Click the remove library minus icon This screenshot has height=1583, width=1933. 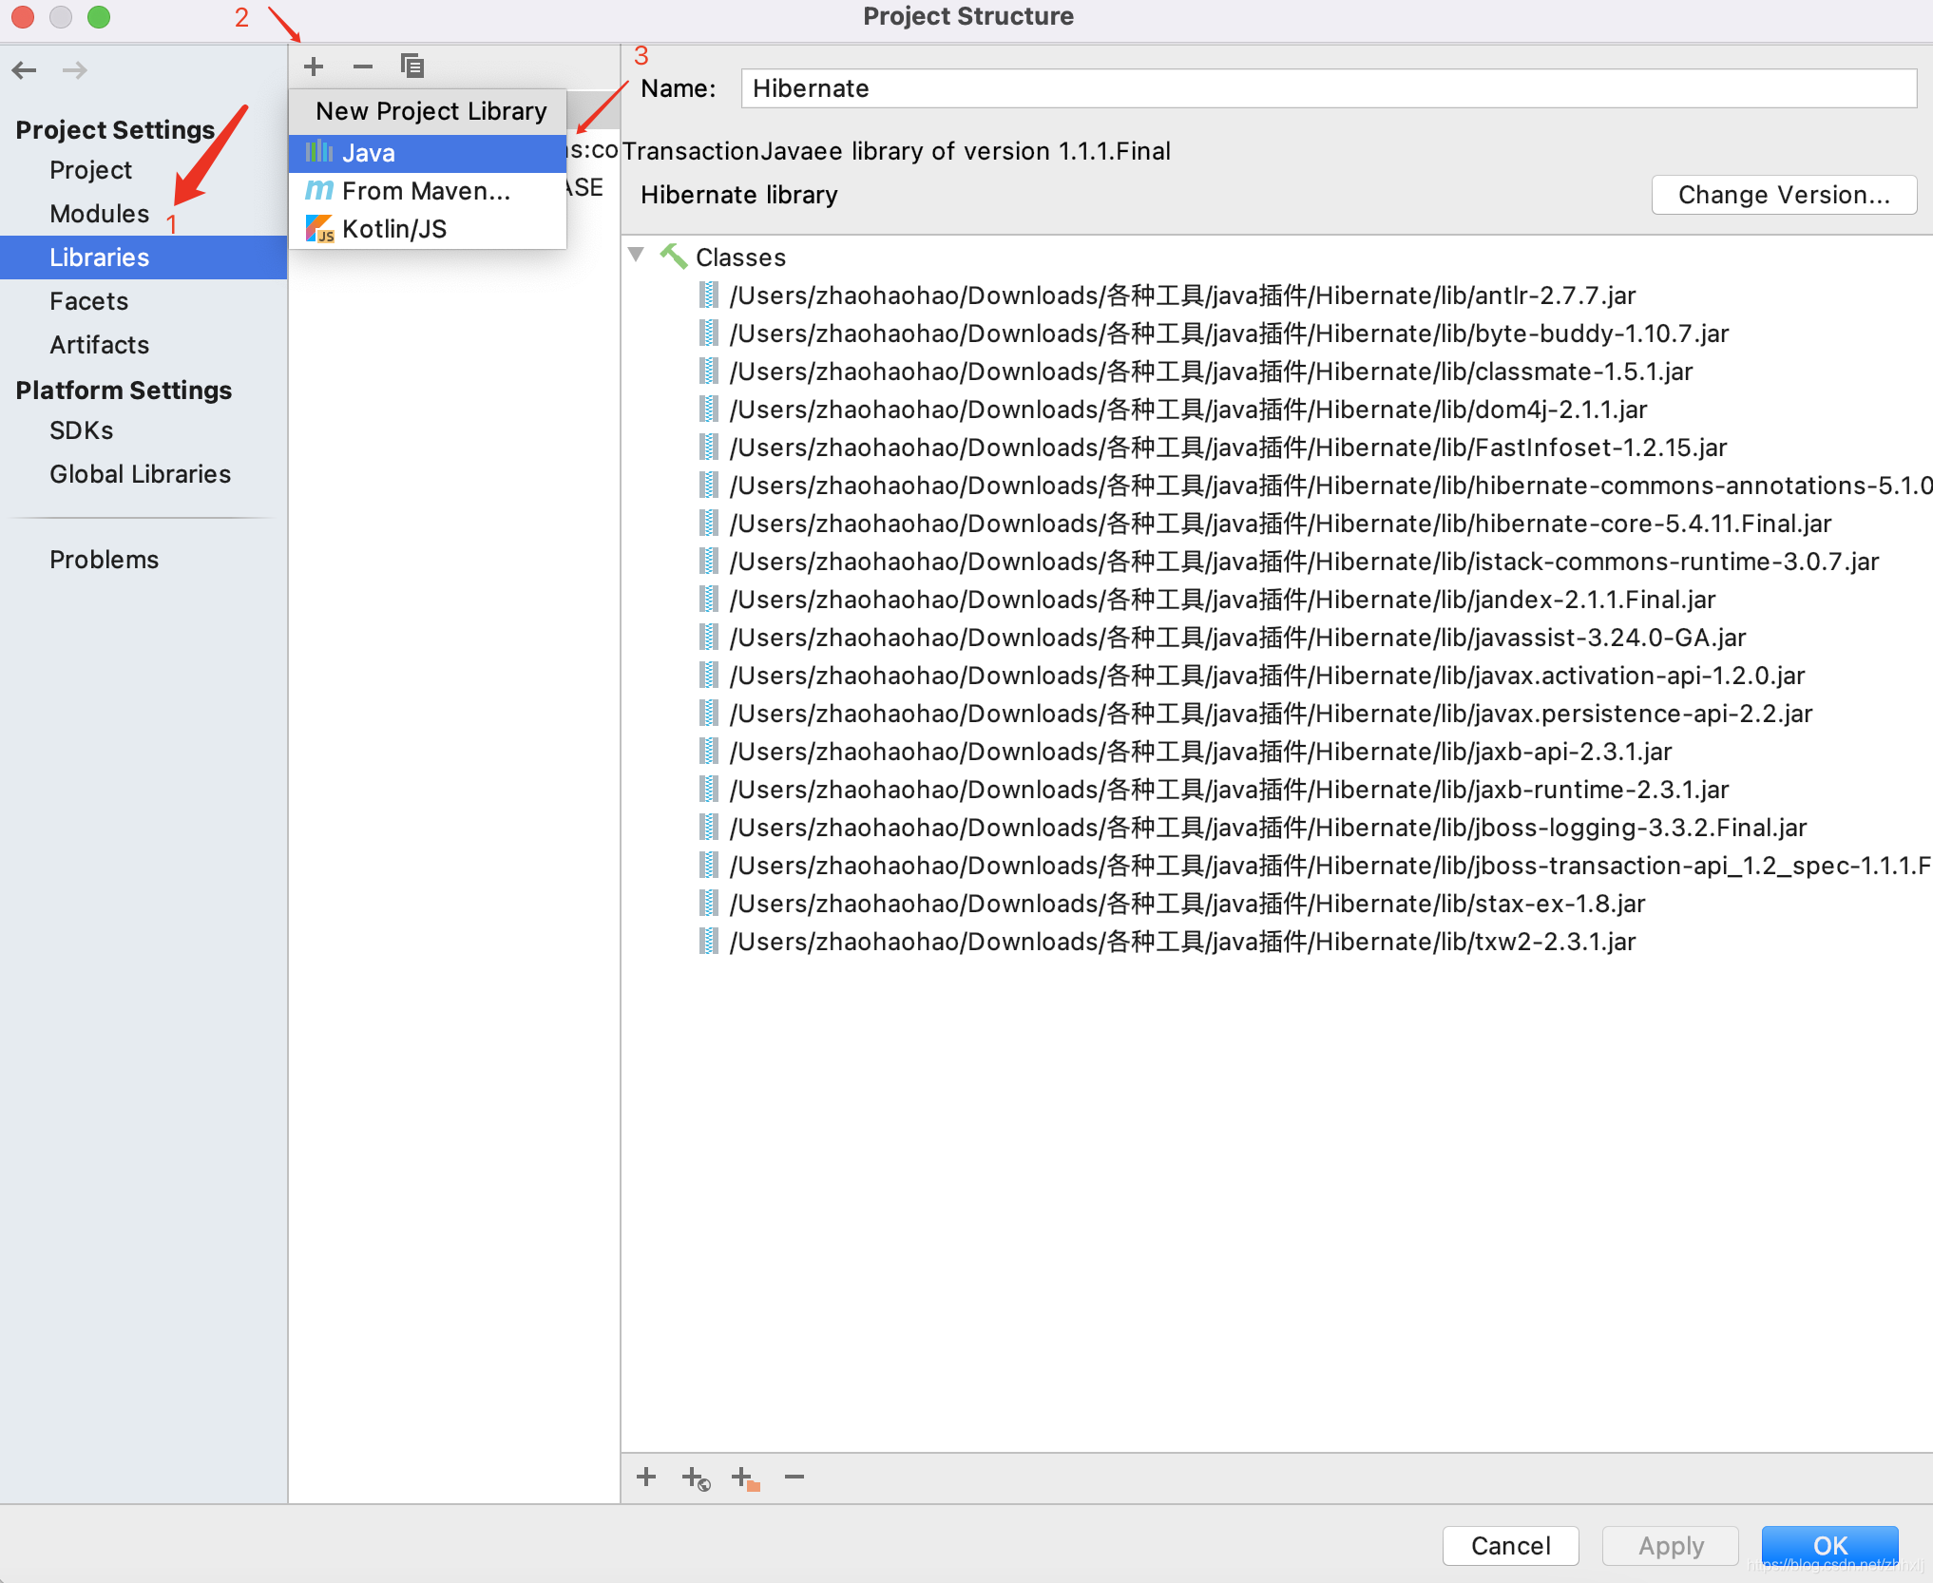pos(362,67)
